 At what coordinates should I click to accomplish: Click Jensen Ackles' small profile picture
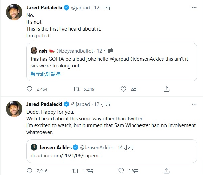pyautogui.click(x=34, y=147)
